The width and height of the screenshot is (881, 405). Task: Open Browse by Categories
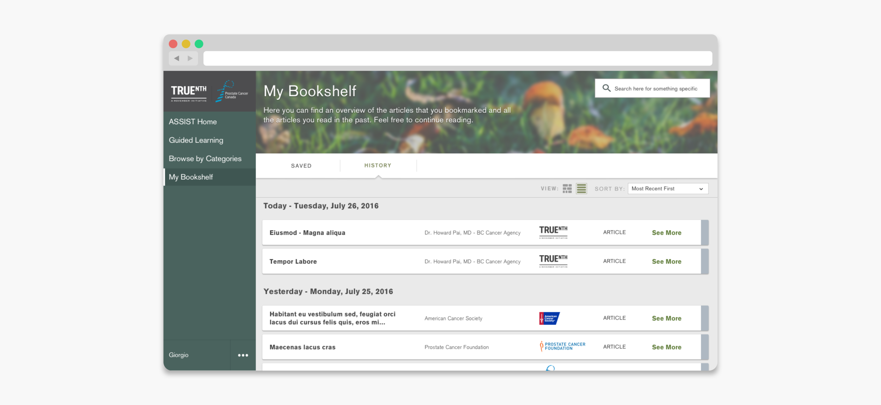tap(205, 159)
